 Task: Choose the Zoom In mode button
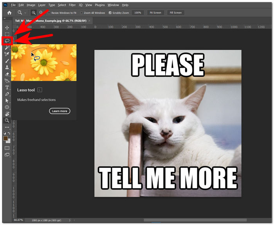pyautogui.click(x=34, y=13)
